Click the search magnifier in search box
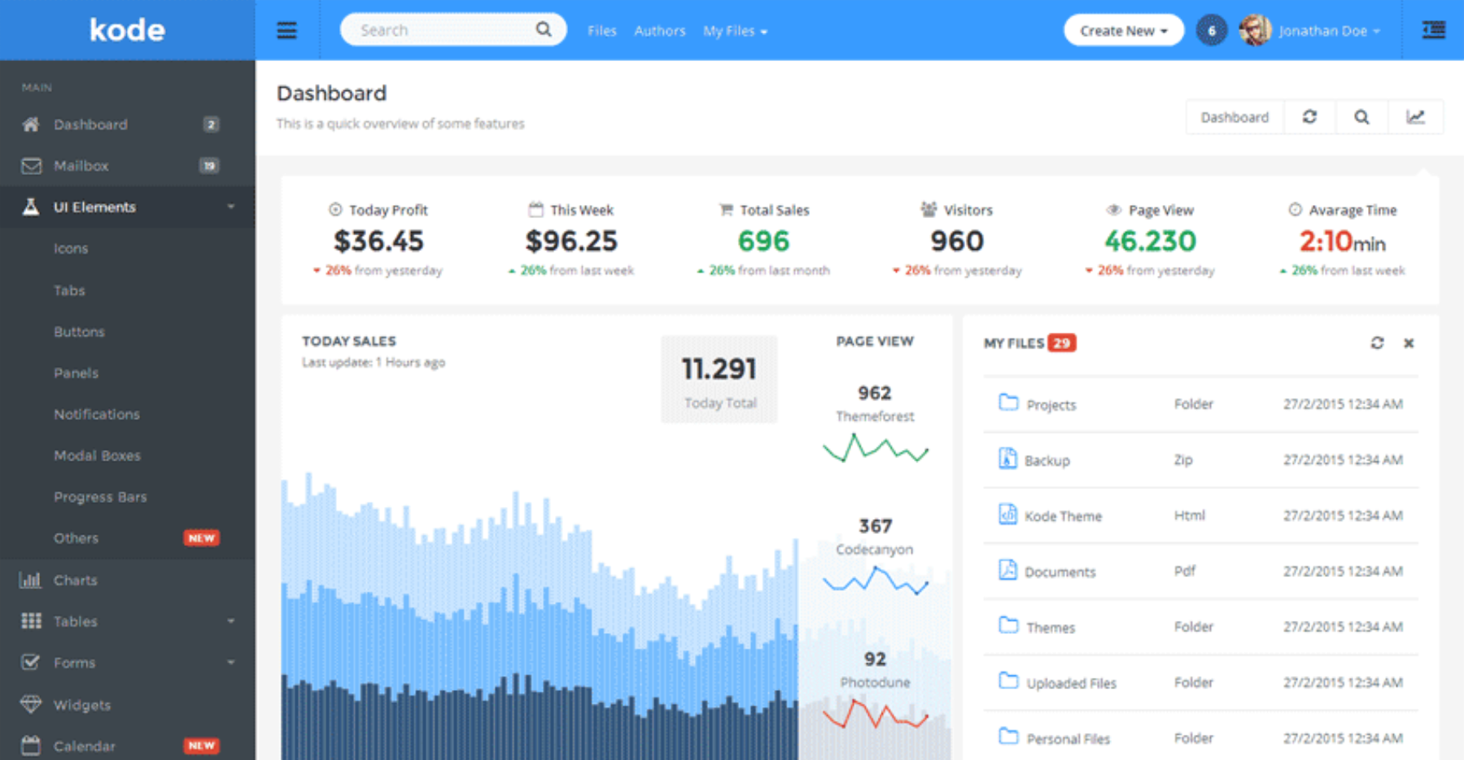The image size is (1464, 760). click(544, 30)
